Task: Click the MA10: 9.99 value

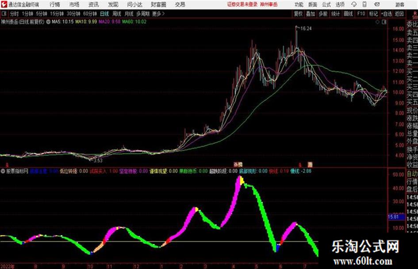Action: pyautogui.click(x=86, y=22)
